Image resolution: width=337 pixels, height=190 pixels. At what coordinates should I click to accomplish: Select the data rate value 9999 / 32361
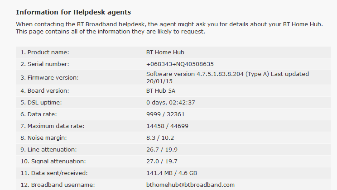[165, 114]
